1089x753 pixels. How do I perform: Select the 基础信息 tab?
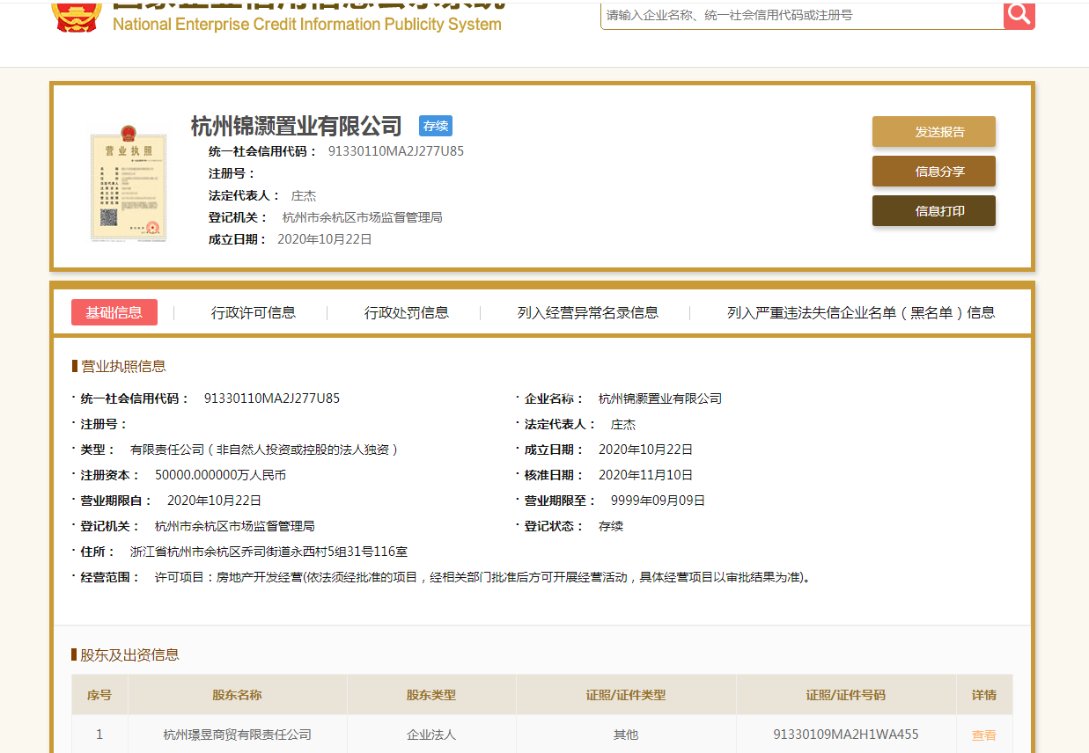[x=114, y=312]
